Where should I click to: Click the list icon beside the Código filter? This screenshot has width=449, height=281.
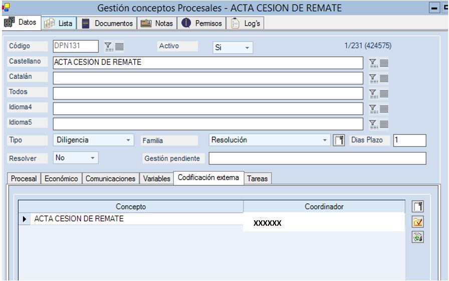pos(119,47)
